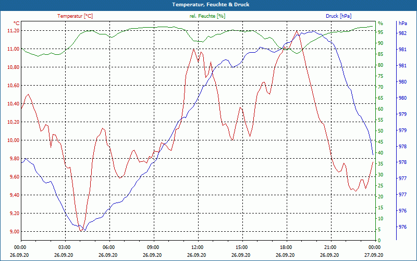Click the "75" humidity axis value

(381, 76)
